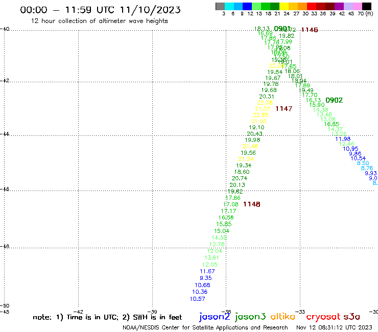Select the wave height value 11.67
378x332 pixels.
click(207, 272)
